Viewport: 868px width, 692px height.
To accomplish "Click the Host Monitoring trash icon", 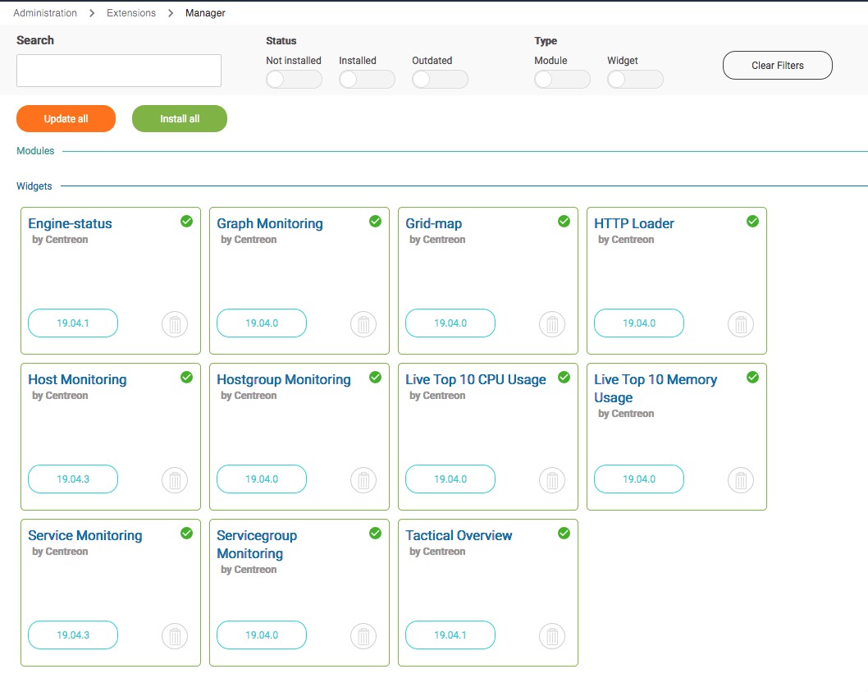I will (175, 480).
